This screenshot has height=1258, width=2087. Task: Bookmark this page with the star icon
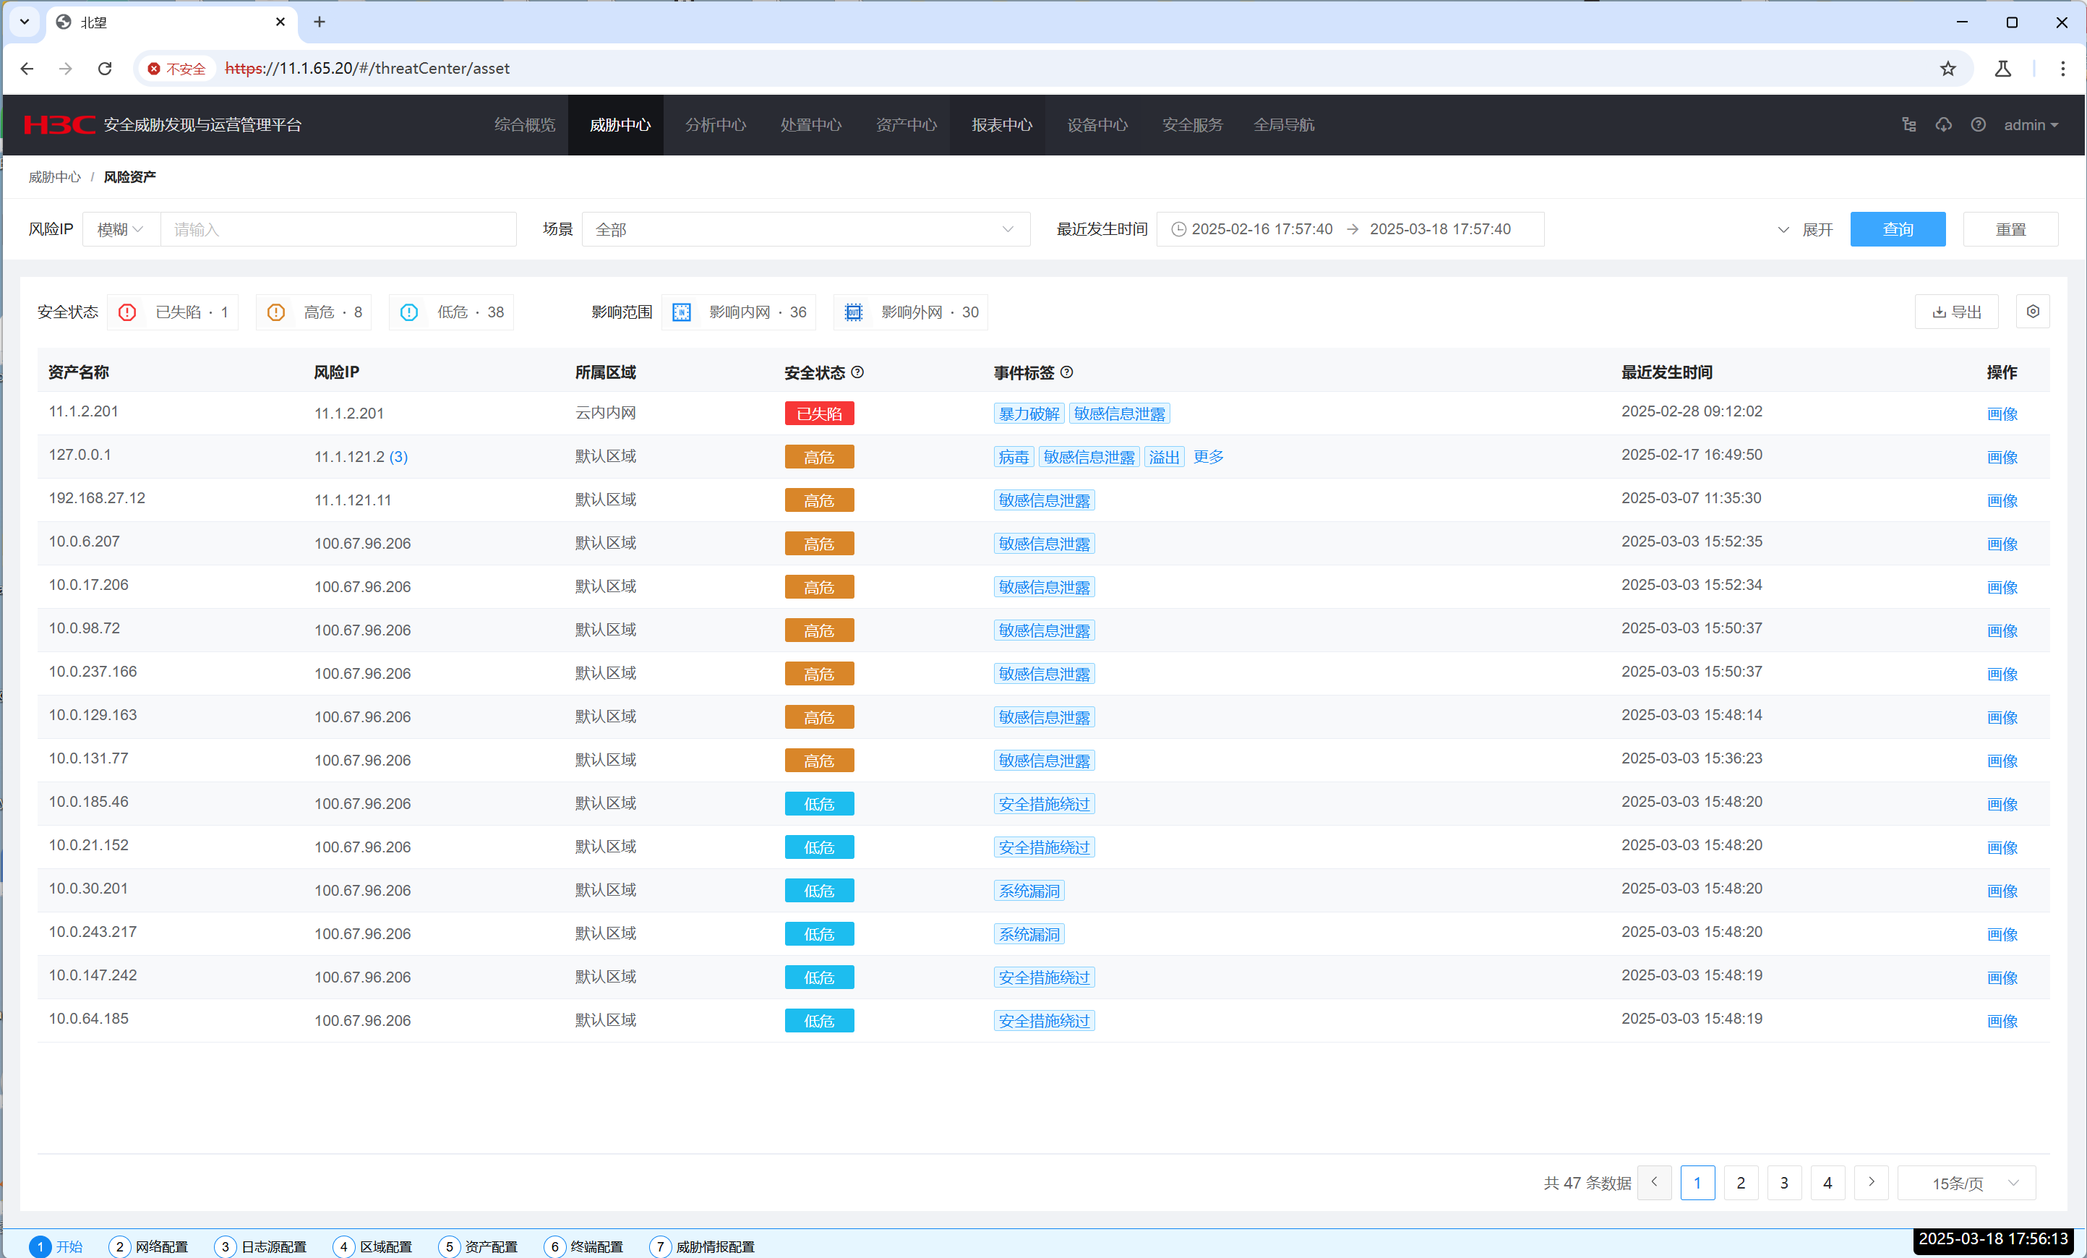coord(1948,69)
